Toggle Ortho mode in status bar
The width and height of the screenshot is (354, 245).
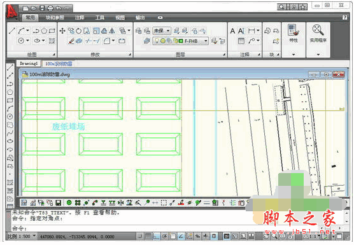pos(156,236)
